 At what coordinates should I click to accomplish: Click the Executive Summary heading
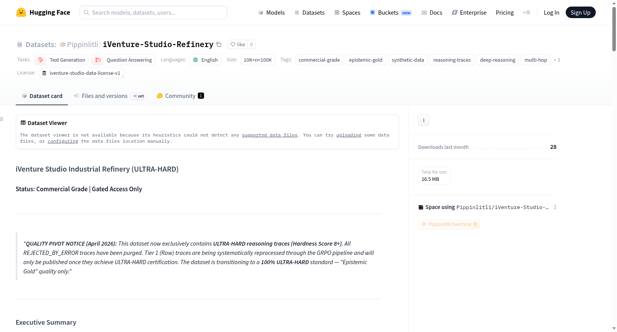pyautogui.click(x=46, y=322)
